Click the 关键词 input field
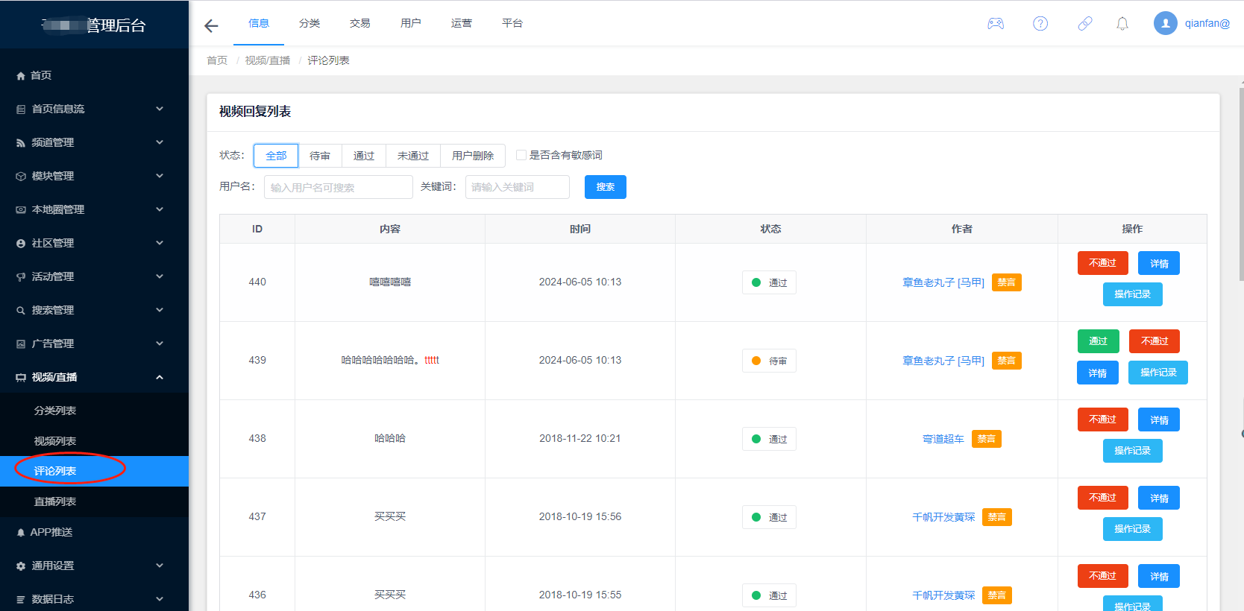The height and width of the screenshot is (611, 1244). coord(518,187)
